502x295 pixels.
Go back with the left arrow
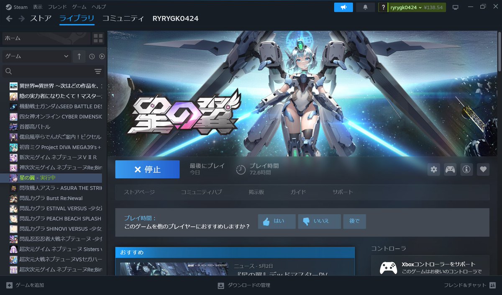(x=9, y=18)
